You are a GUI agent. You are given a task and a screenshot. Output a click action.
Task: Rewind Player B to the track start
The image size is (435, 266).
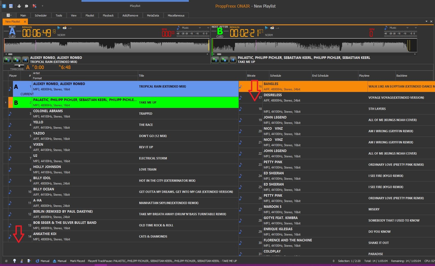click(x=233, y=60)
